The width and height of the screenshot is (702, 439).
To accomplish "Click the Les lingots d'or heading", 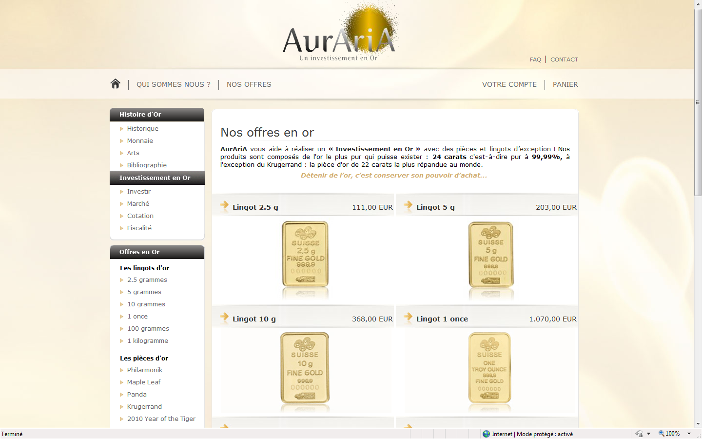I will click(144, 268).
